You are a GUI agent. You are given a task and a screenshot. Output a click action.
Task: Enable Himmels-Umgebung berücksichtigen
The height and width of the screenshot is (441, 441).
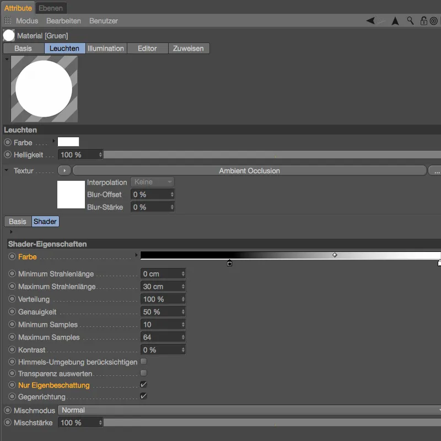click(143, 362)
